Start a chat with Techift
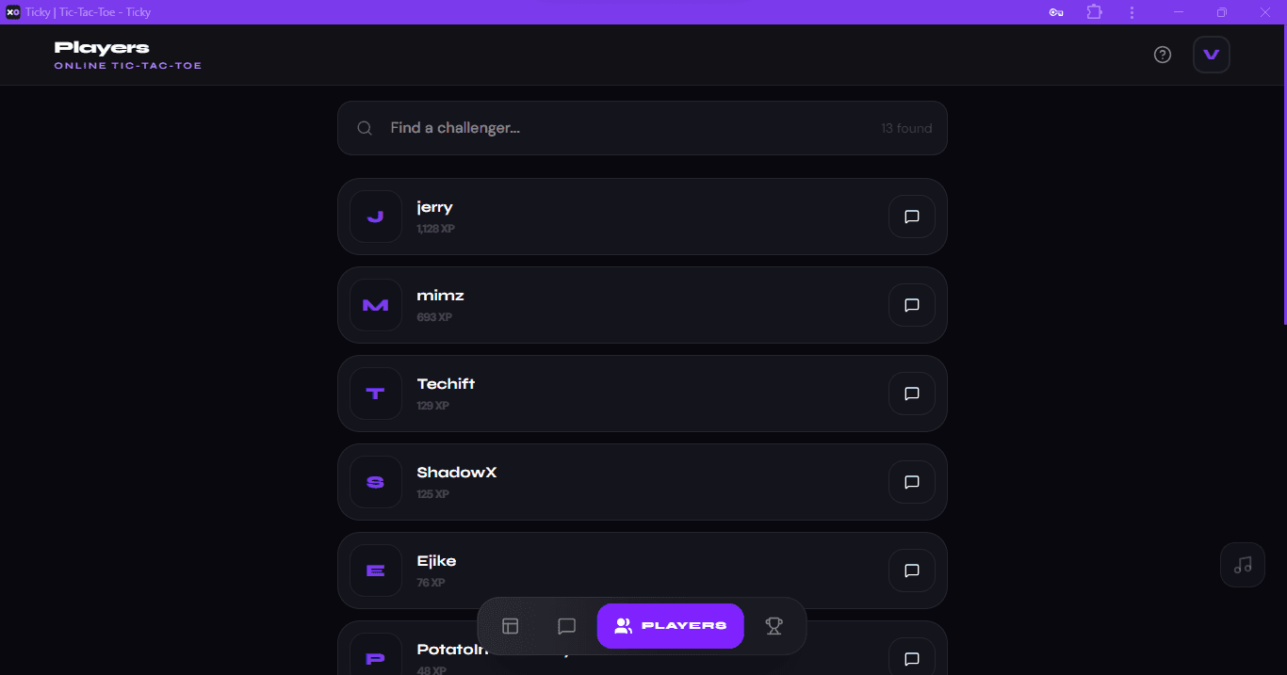 [x=911, y=394]
